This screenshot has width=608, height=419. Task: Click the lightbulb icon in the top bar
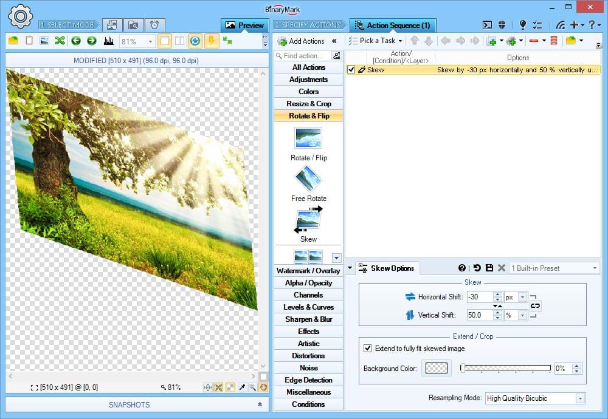pos(522,25)
